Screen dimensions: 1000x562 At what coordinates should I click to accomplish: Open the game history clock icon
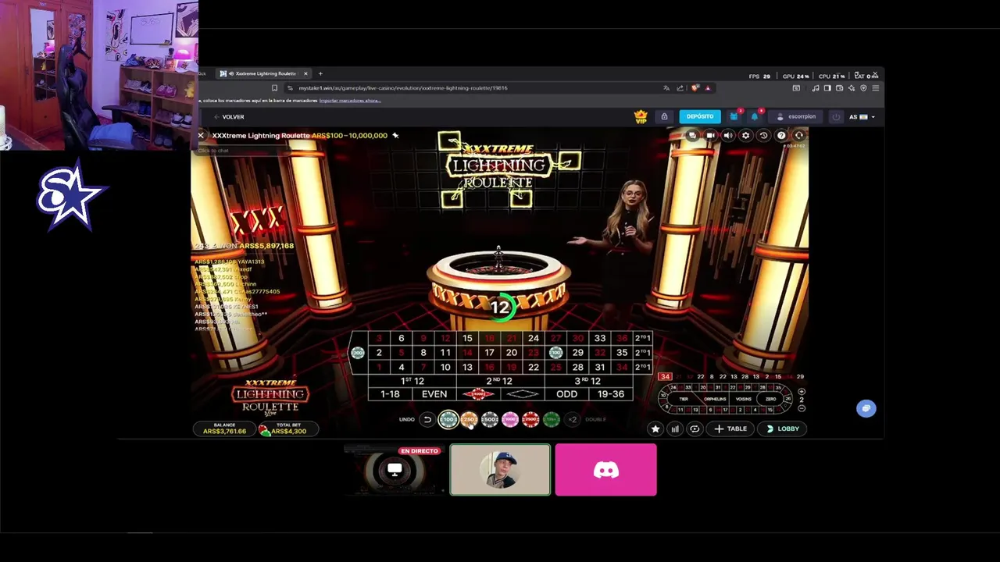coord(763,136)
